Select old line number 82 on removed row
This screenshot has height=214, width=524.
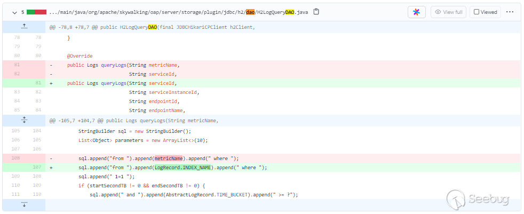tap(16, 74)
